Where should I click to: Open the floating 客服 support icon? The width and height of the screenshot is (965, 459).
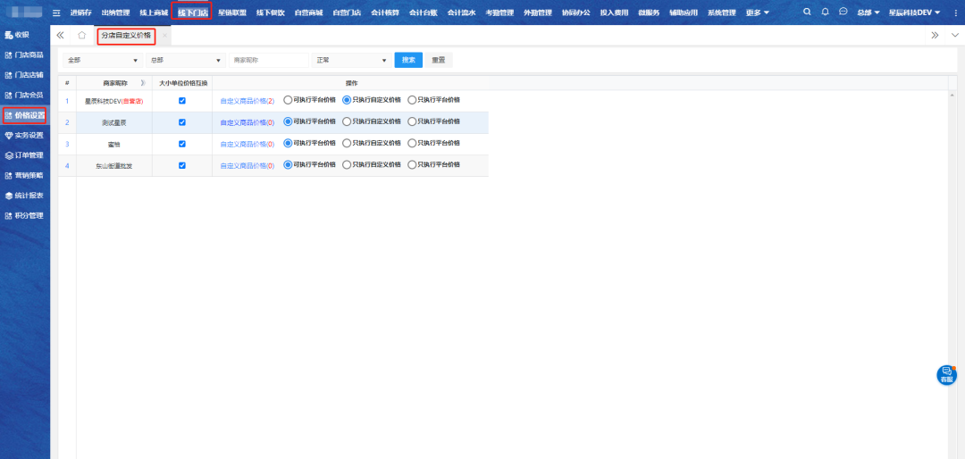click(x=946, y=375)
